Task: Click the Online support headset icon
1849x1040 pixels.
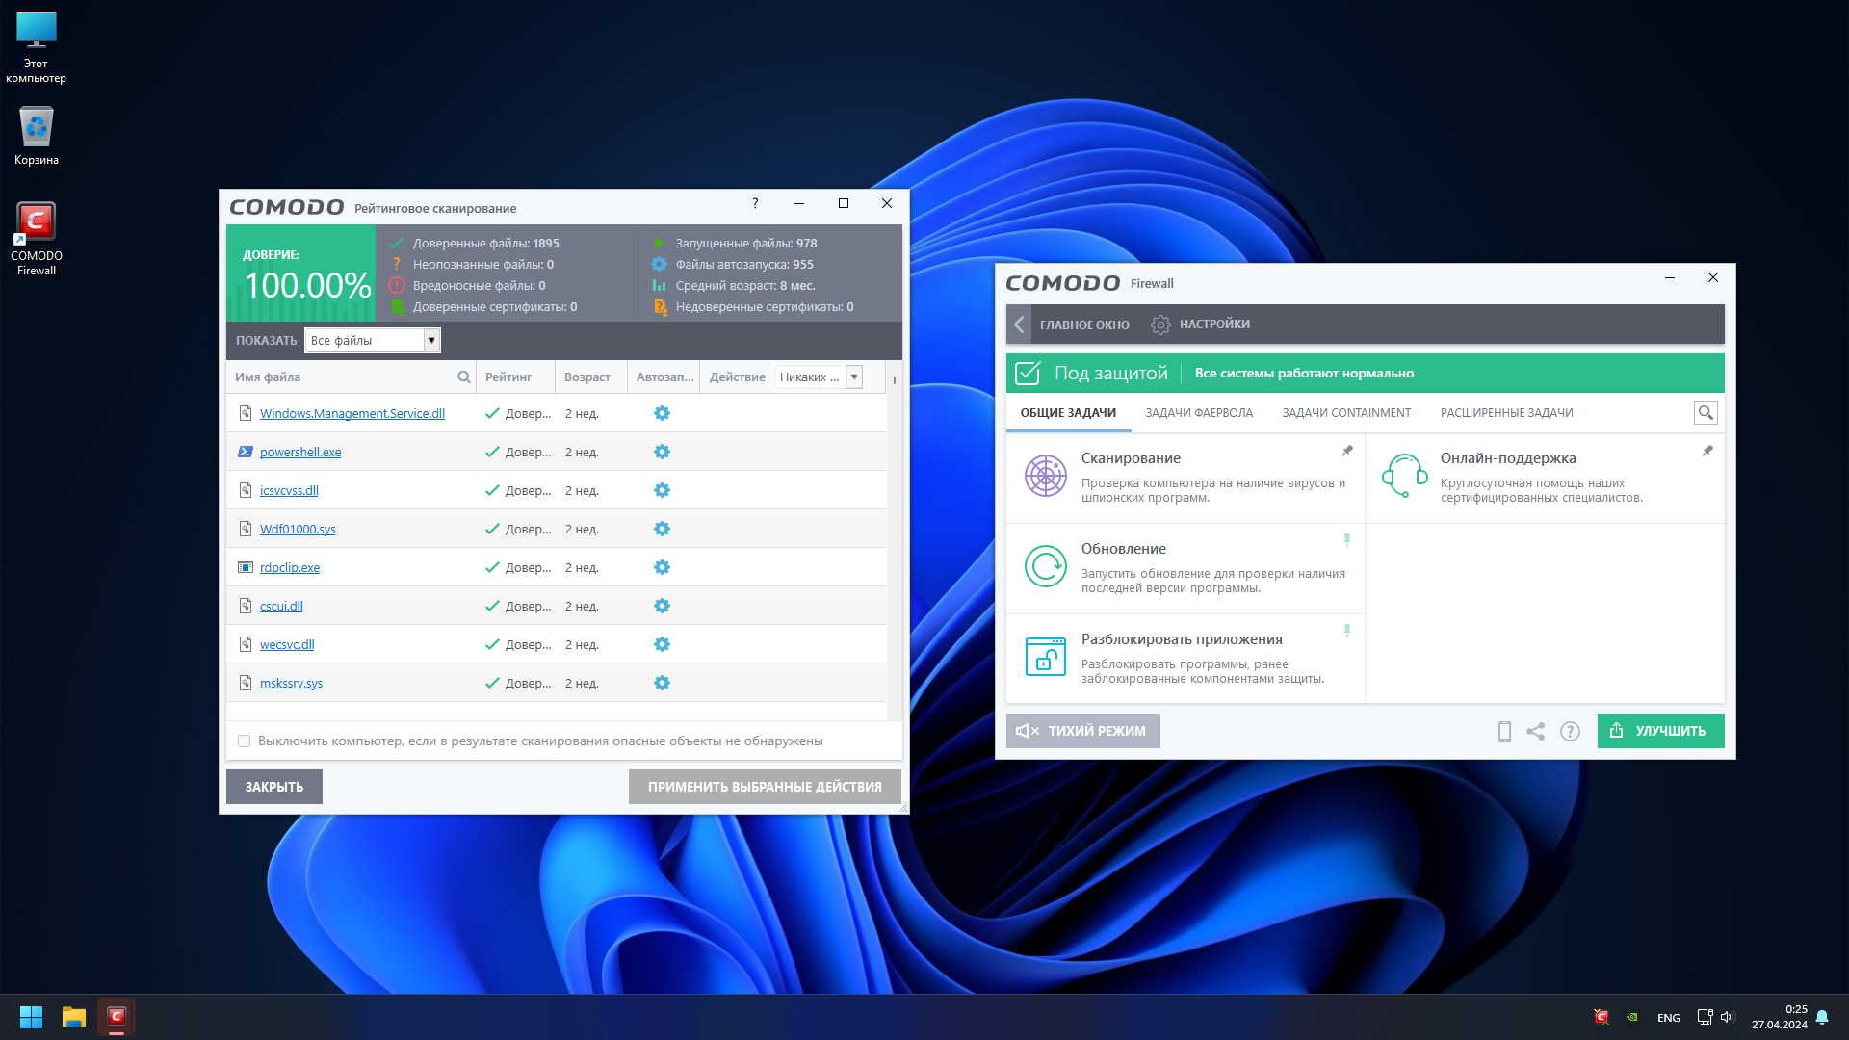Action: [x=1404, y=476]
